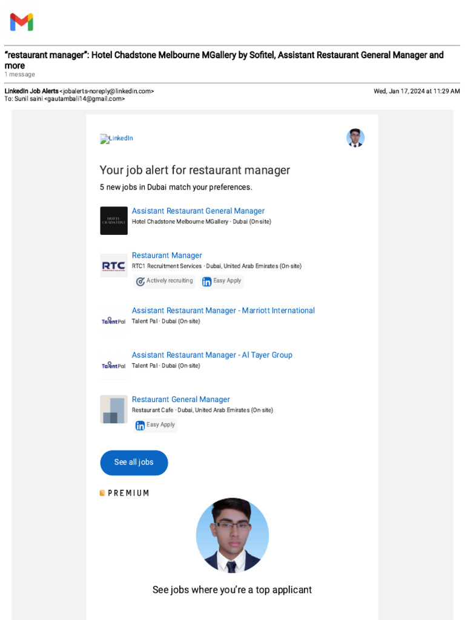Click 'See jobs where you're a top applicant'
The width and height of the screenshot is (465, 620).
point(232,590)
